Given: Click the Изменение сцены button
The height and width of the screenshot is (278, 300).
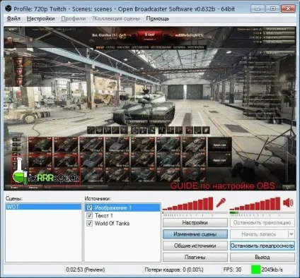Looking at the screenshot, I should [x=195, y=234].
